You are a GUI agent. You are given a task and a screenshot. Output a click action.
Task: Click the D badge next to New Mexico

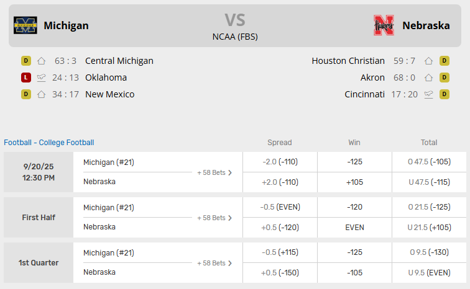pyautogui.click(x=25, y=94)
